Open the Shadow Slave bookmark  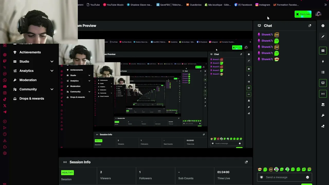click(x=139, y=5)
